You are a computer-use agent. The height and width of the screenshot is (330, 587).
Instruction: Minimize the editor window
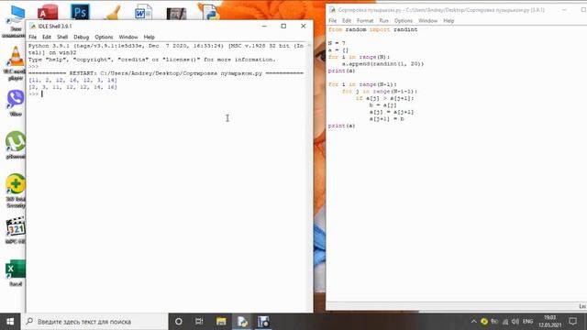click(564, 10)
